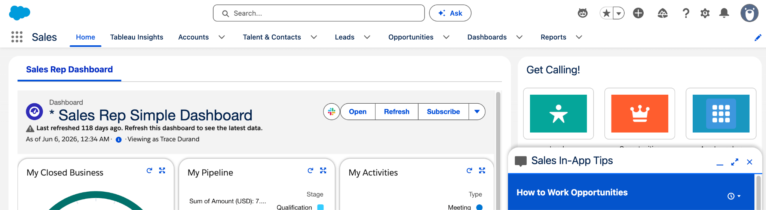The width and height of the screenshot is (766, 210).
Task: Click the Salesforce cloud logo
Action: click(x=19, y=13)
